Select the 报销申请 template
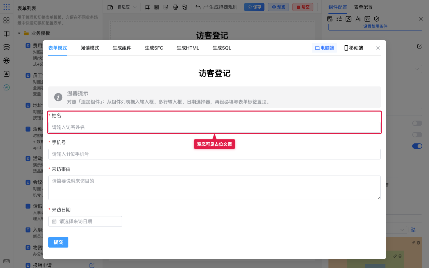 point(42,265)
